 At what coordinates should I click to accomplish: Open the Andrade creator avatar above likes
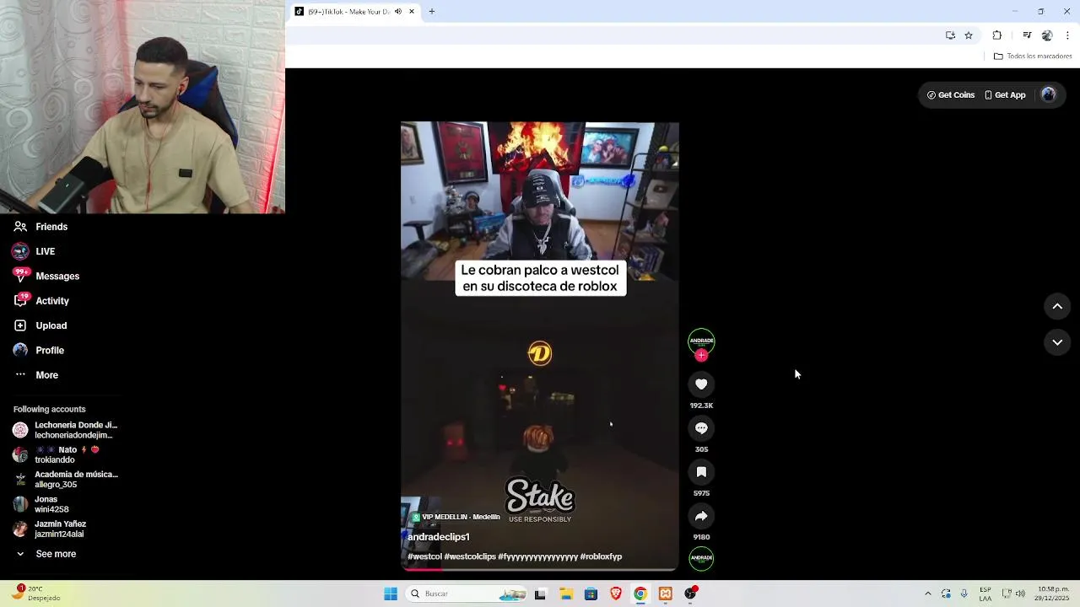click(x=701, y=341)
